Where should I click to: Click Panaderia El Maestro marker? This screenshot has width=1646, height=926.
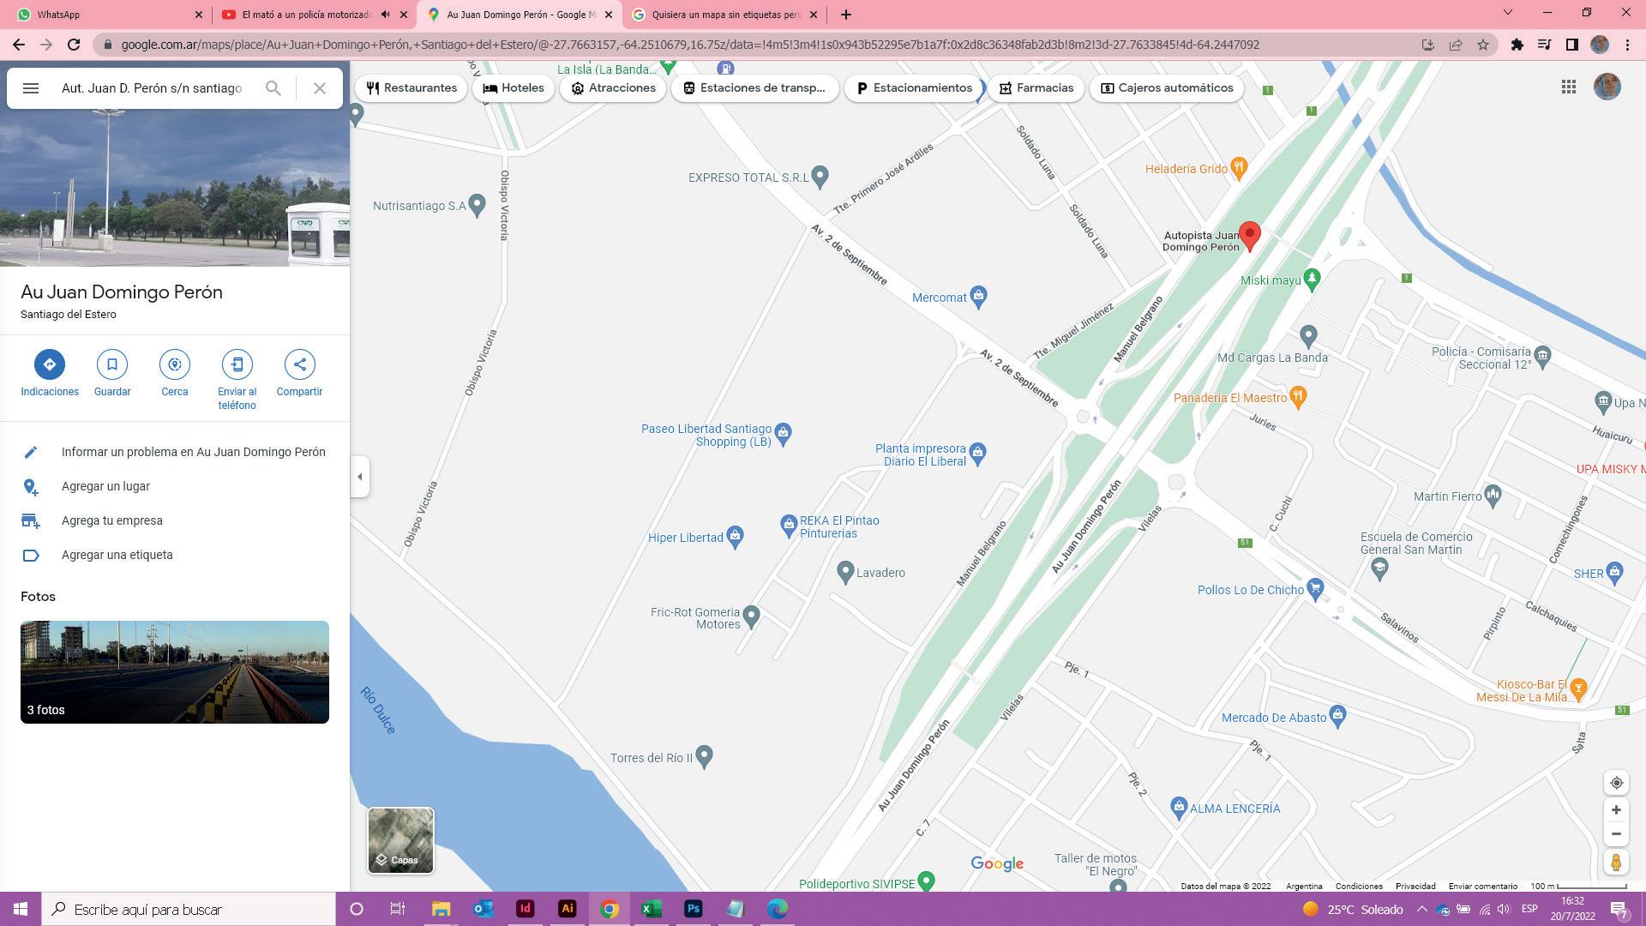1298,396
